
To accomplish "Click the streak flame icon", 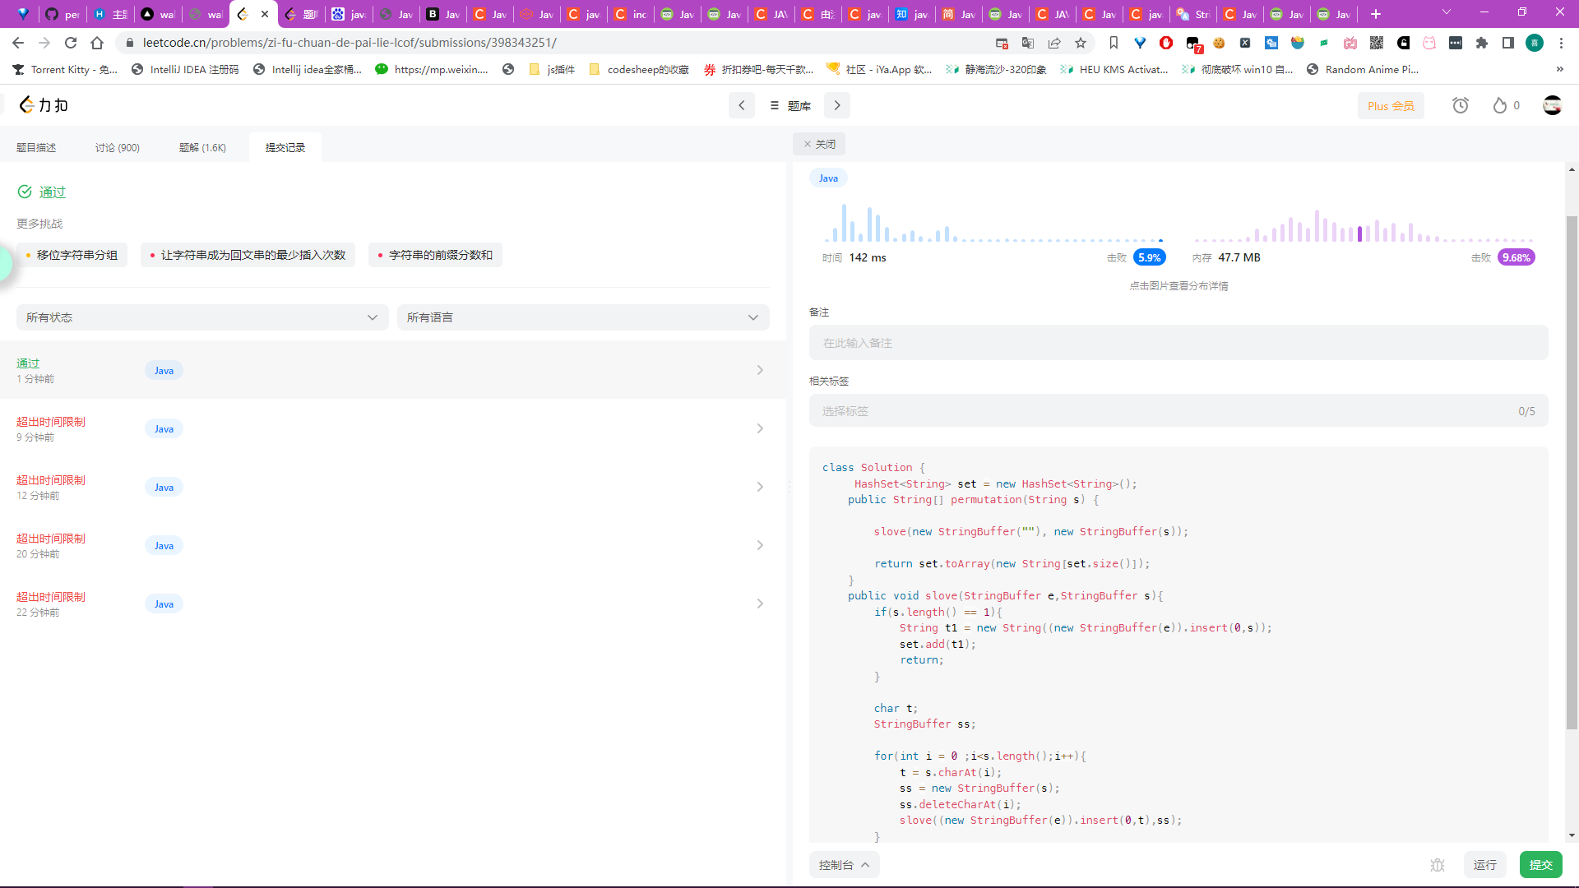I will pyautogui.click(x=1500, y=105).
